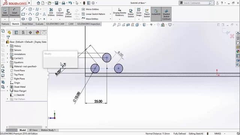
Task: Toggle Shaded Sketch Contours
Action: (166, 14)
